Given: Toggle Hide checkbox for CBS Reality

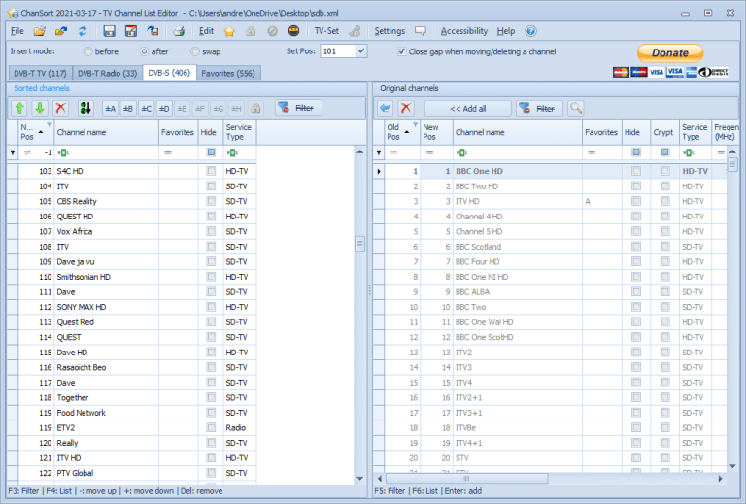Looking at the screenshot, I should [x=211, y=201].
